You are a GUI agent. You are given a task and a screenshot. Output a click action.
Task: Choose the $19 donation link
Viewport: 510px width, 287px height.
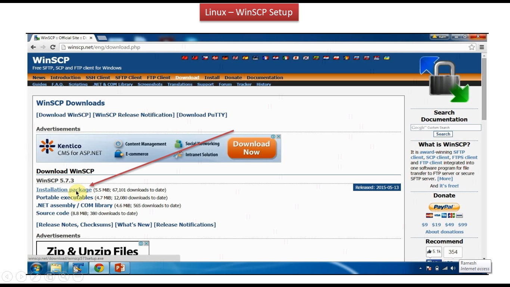click(436, 225)
